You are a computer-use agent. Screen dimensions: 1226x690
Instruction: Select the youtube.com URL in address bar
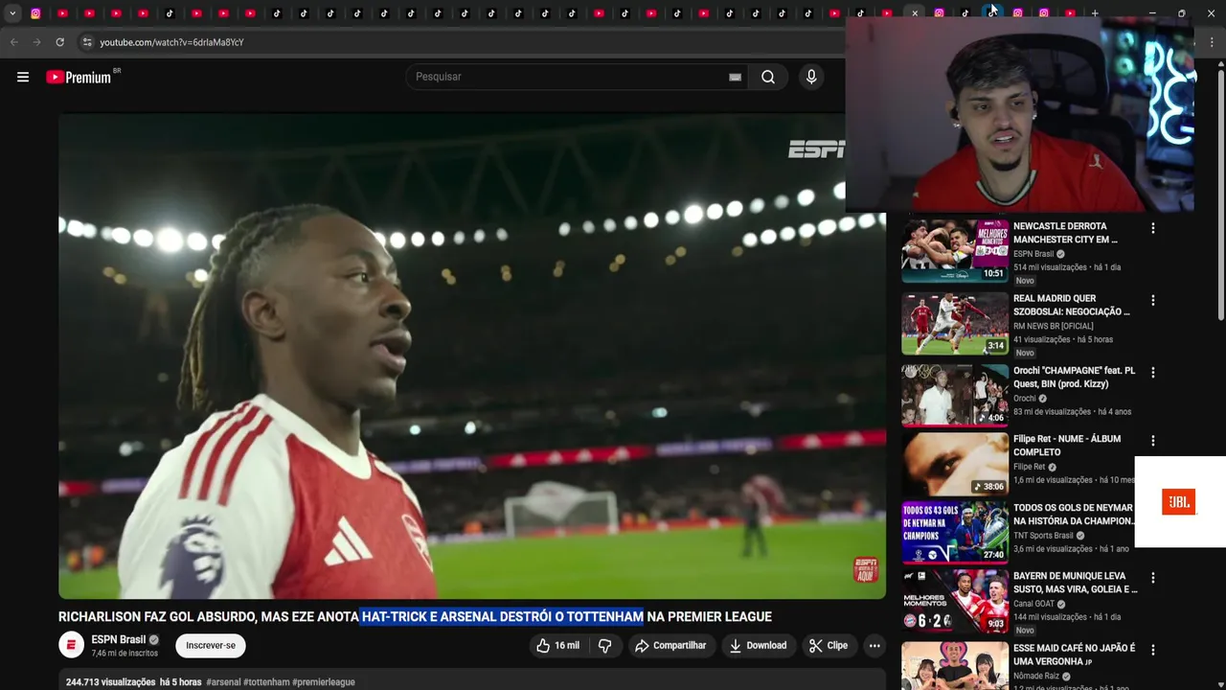pyautogui.click(x=171, y=42)
